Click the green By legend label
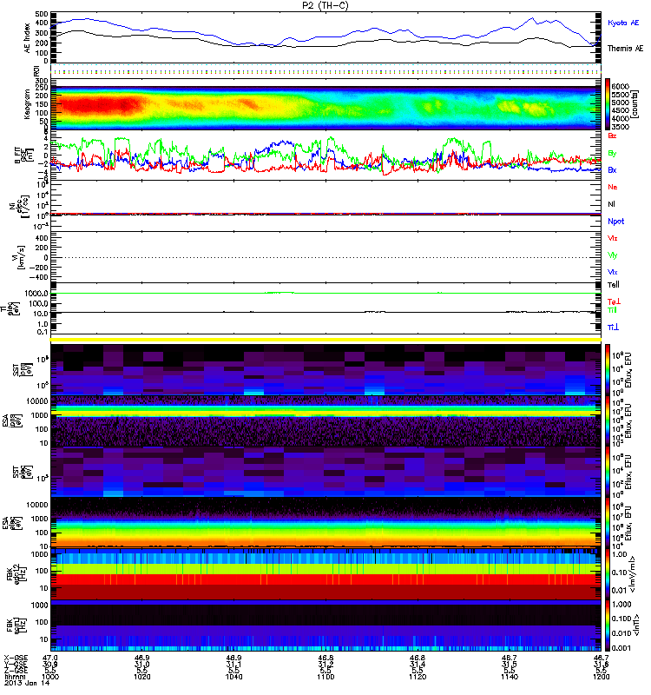 click(612, 154)
